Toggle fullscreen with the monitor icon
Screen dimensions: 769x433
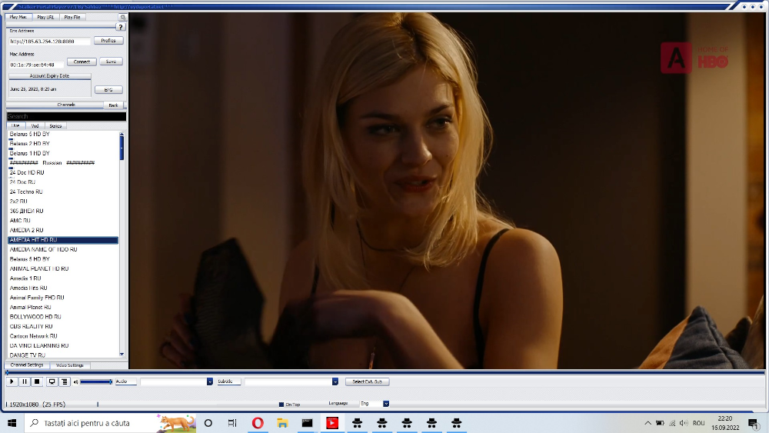52,381
